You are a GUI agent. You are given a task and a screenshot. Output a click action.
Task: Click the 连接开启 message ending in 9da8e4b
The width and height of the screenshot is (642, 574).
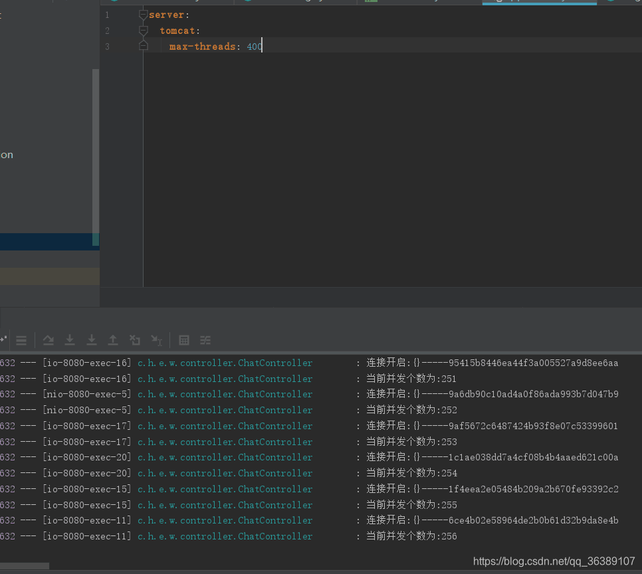coord(492,520)
